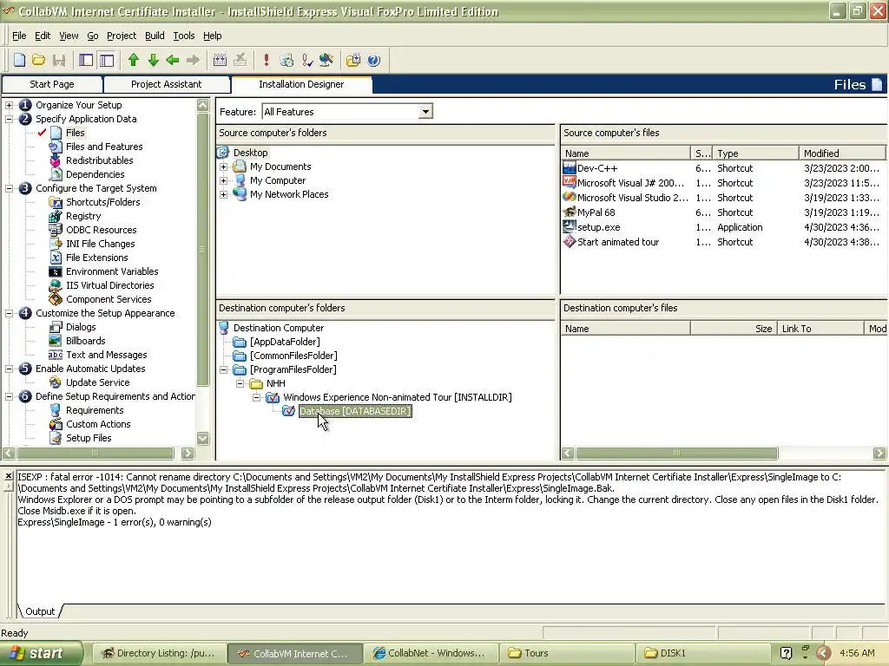Click the Open Release Folder icon
The width and height of the screenshot is (889, 666).
click(353, 60)
